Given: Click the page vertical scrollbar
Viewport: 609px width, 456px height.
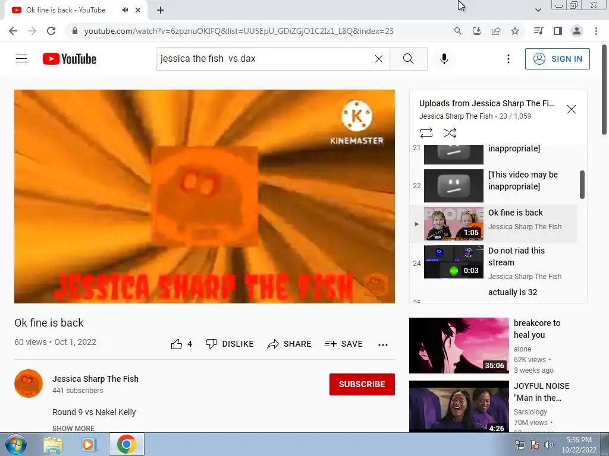Looking at the screenshot, I should point(604,90).
